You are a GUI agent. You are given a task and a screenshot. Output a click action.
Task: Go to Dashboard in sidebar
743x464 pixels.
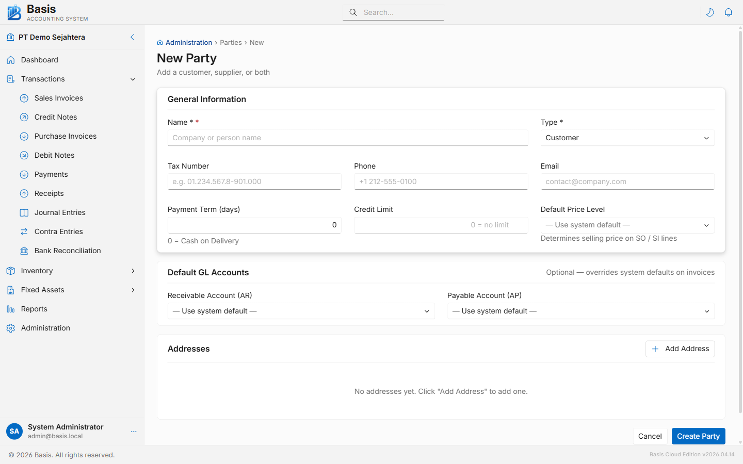click(40, 60)
